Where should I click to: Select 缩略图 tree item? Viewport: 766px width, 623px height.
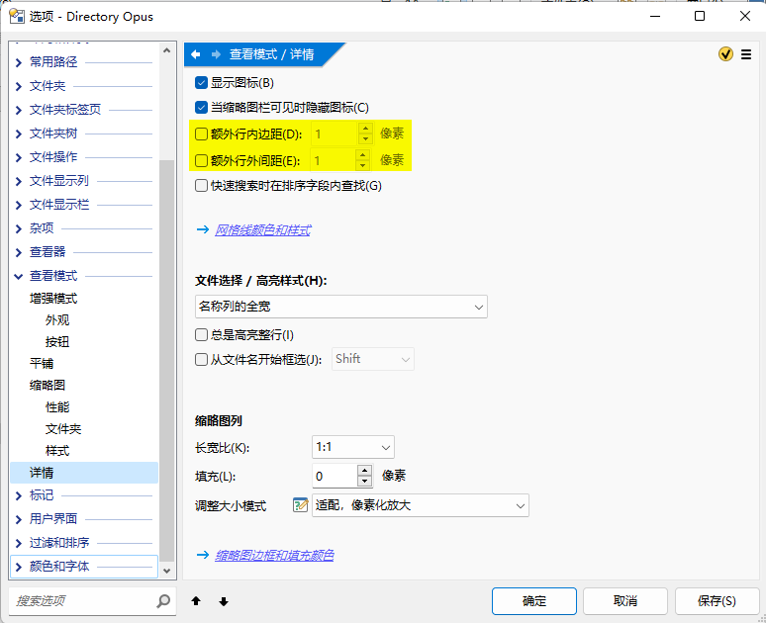pos(48,386)
